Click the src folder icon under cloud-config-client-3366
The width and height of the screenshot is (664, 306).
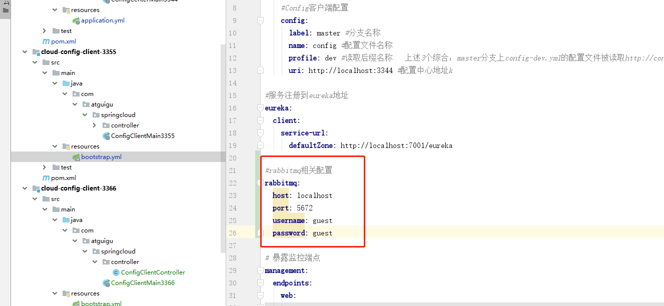pyautogui.click(x=46, y=199)
